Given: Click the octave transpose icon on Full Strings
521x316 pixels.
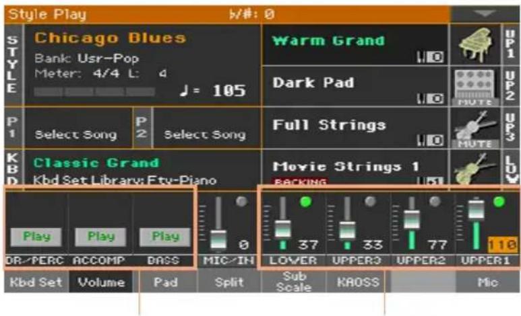Looking at the screenshot, I should click(x=431, y=141).
